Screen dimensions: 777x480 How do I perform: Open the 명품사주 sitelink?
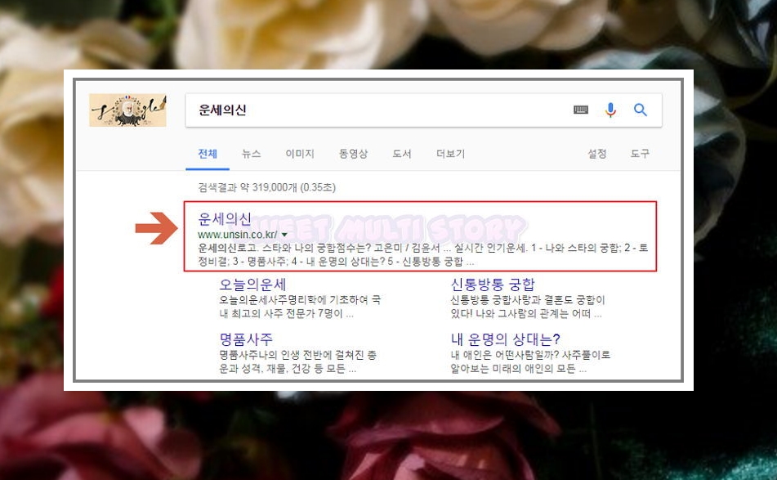(246, 339)
